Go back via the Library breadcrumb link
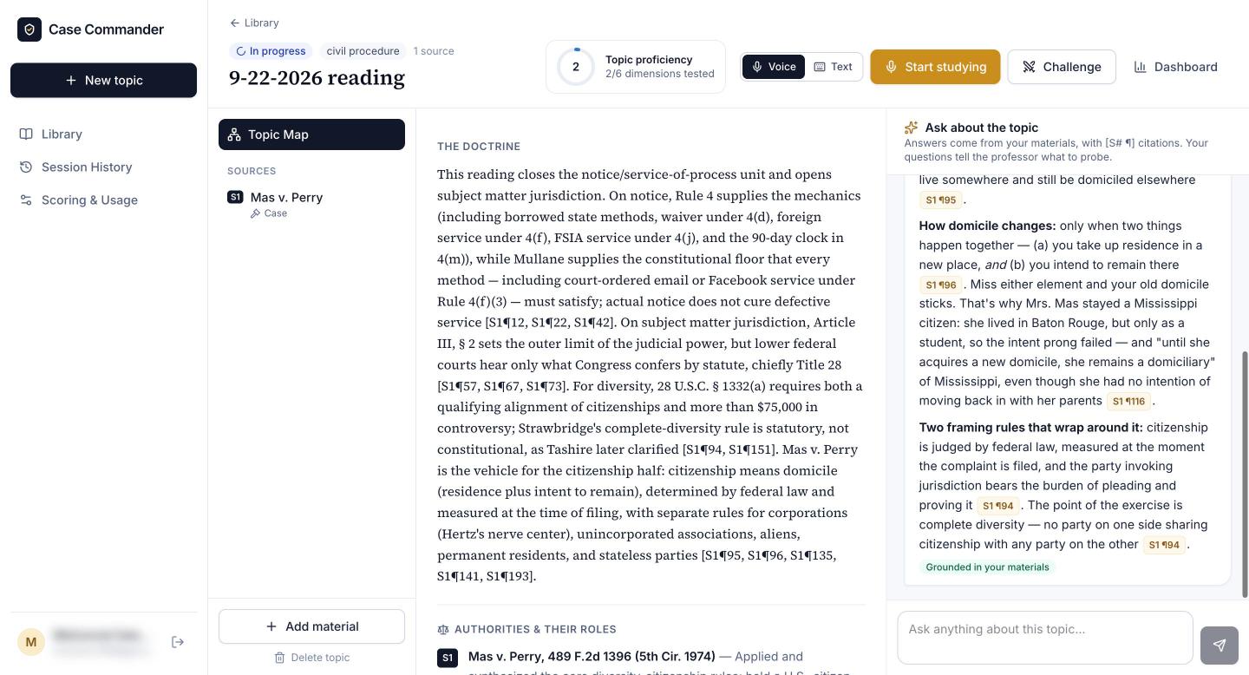1249x675 pixels. (x=254, y=23)
